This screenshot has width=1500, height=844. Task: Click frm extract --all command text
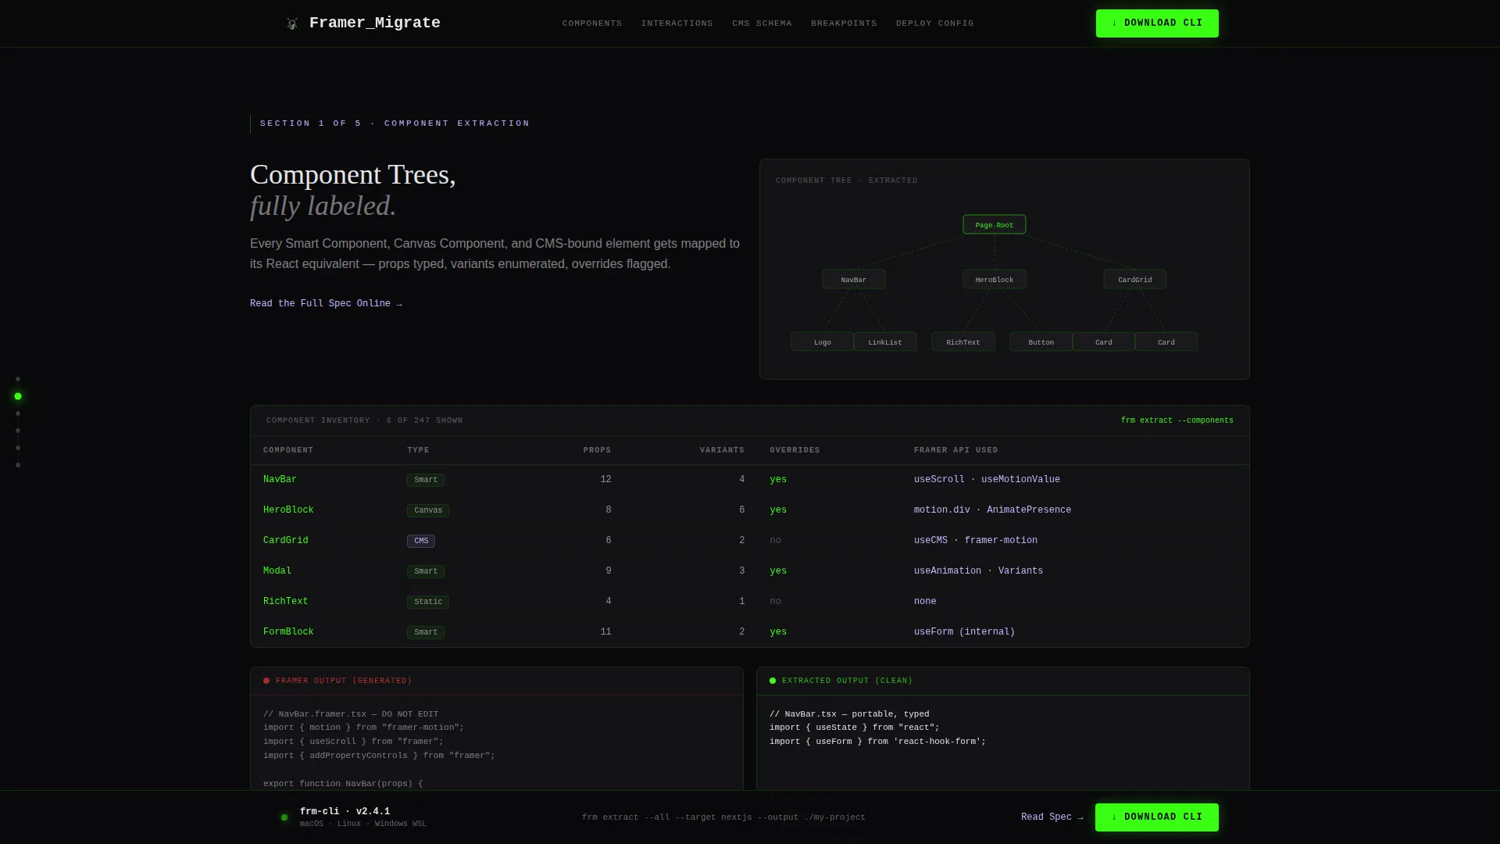[x=723, y=817]
